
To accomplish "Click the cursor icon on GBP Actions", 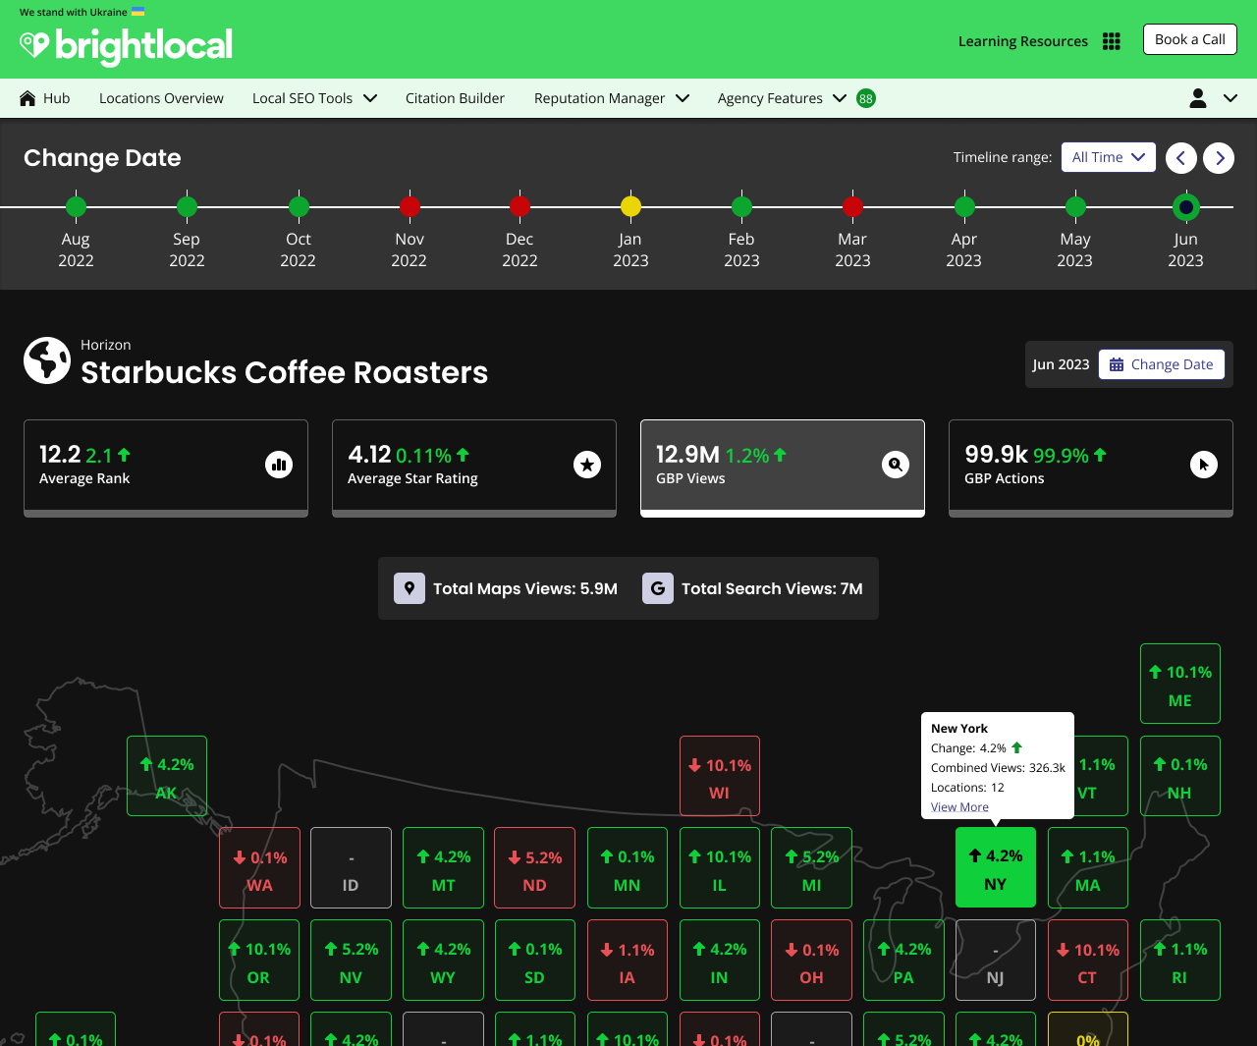I will click(x=1204, y=465).
